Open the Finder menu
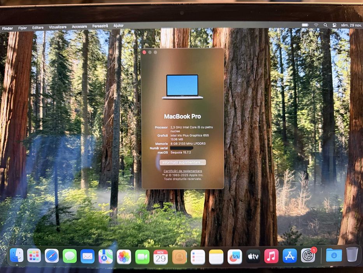Screen dimensions: 363x273 pos(7,28)
